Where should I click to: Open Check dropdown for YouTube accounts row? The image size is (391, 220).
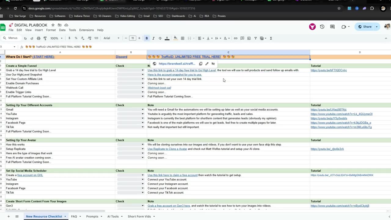tap(142, 114)
